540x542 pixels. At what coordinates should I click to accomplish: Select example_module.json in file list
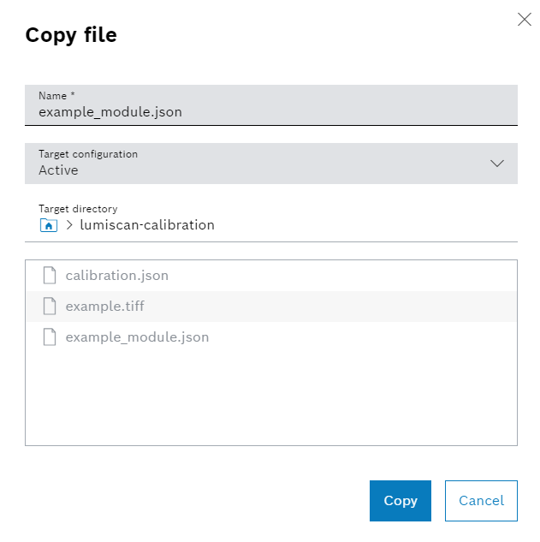[x=271, y=337]
